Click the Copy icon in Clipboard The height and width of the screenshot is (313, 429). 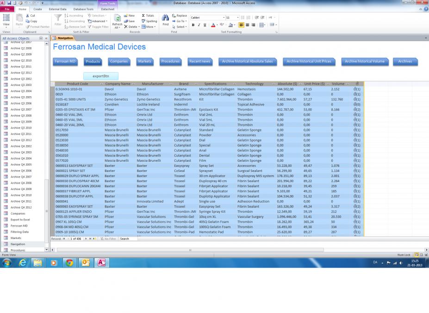tap(28, 21)
